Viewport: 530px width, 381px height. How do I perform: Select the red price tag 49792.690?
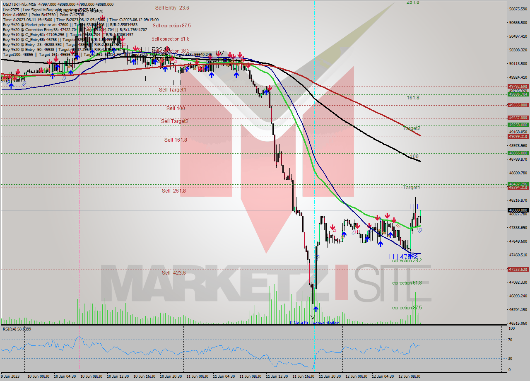[518, 87]
